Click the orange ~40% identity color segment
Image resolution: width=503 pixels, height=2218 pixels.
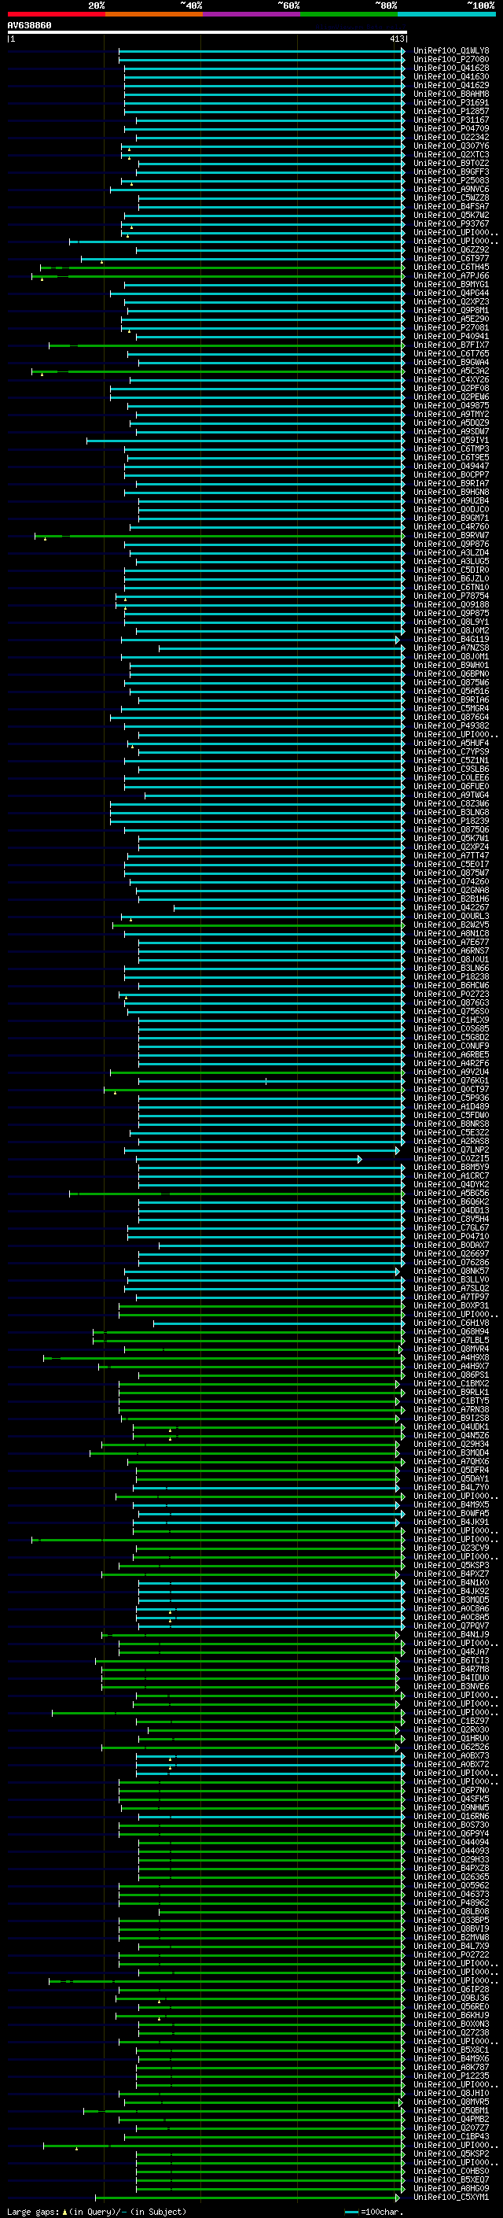point(154,14)
